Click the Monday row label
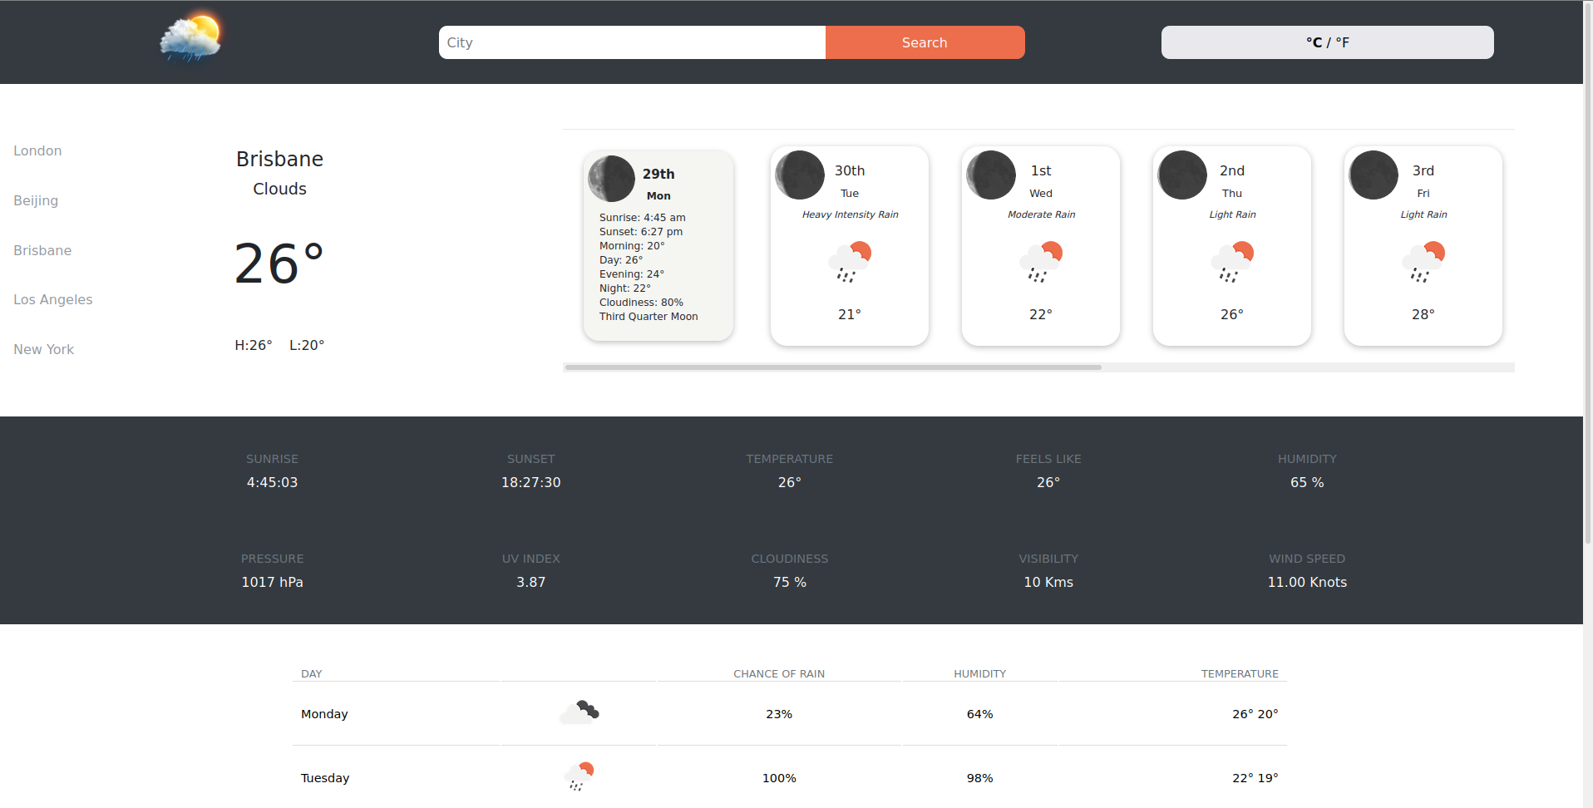Image resolution: width=1593 pixels, height=808 pixels. click(324, 714)
